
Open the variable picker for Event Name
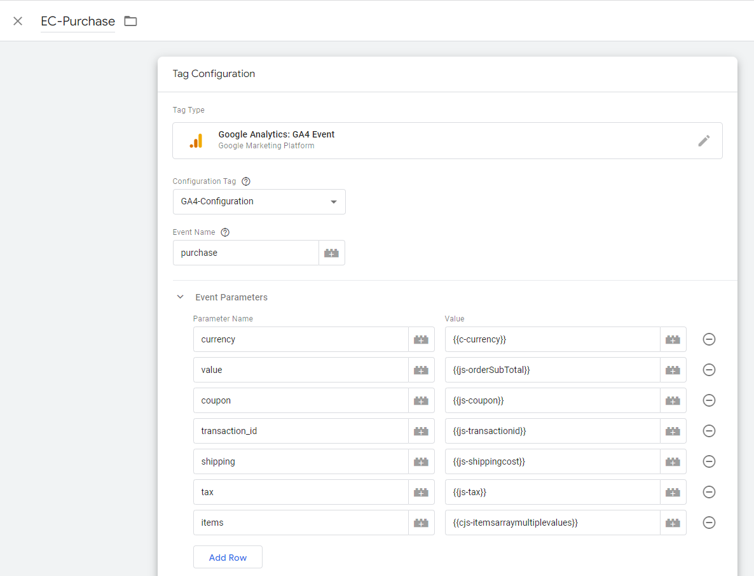click(331, 253)
